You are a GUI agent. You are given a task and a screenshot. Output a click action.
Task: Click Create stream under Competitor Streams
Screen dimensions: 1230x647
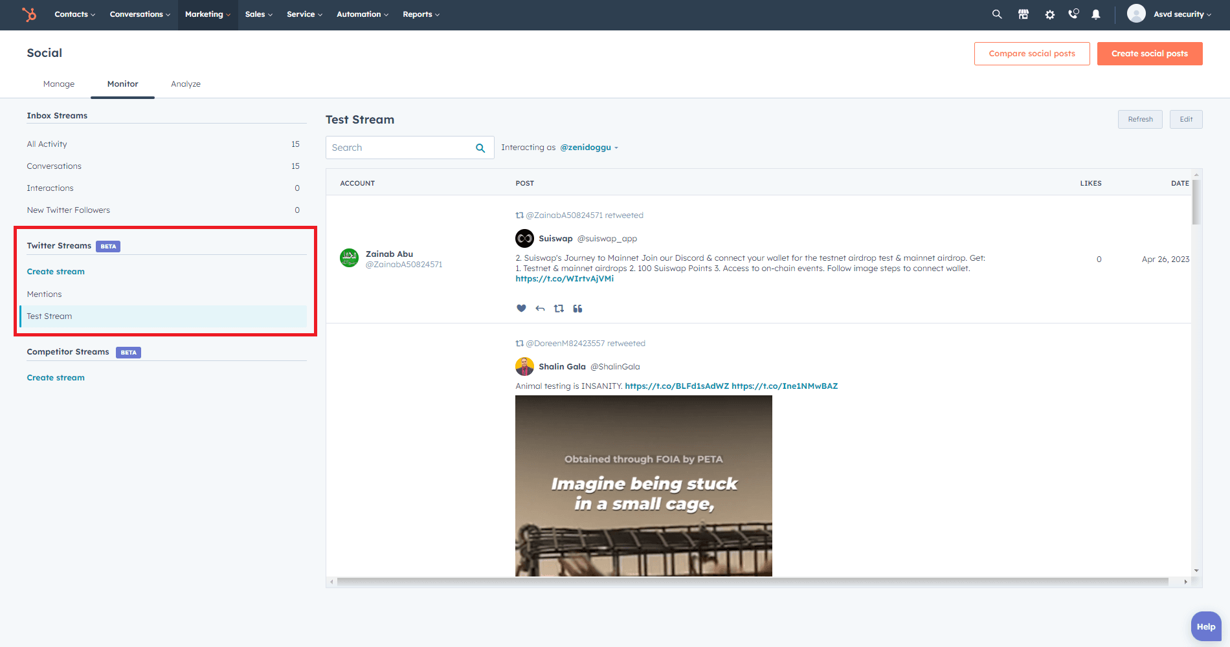tap(56, 378)
